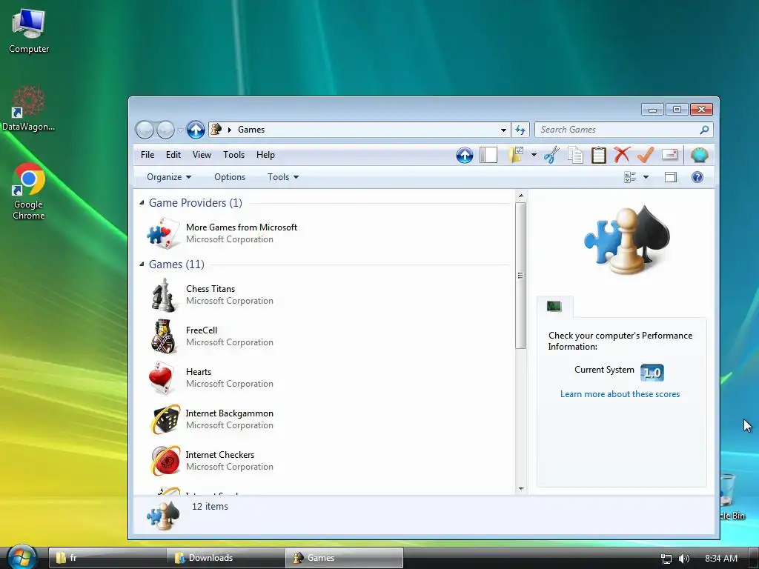Open the view options dropdown arrow
This screenshot has height=569, width=759.
tap(646, 177)
